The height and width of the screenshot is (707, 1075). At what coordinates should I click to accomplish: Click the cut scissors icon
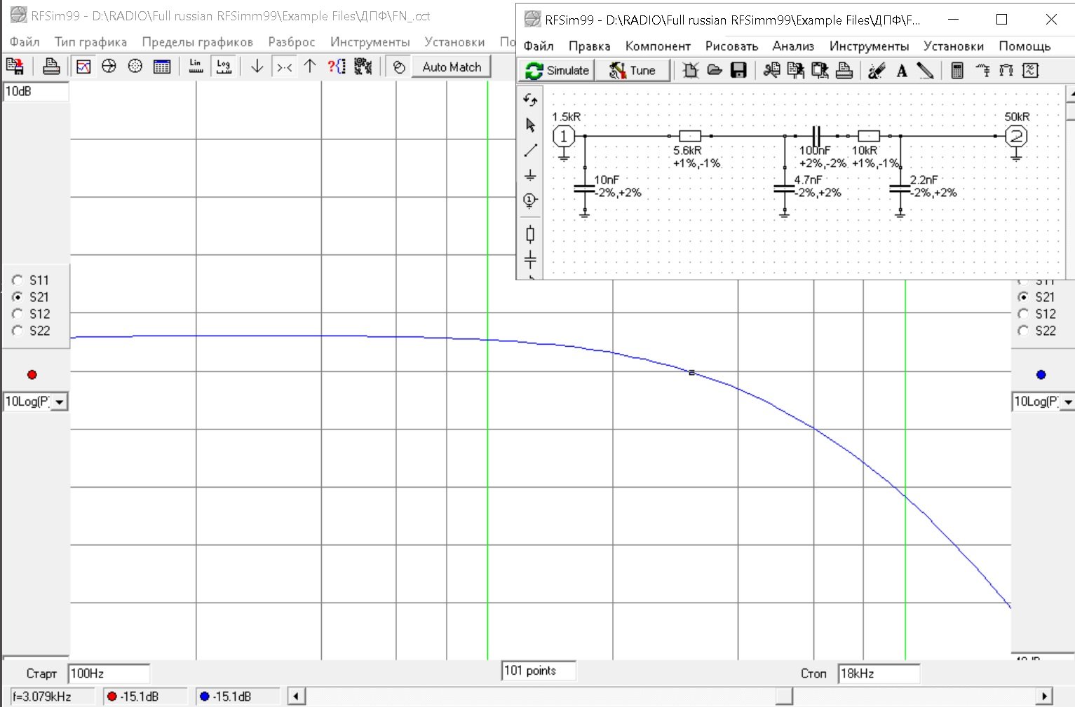coord(771,71)
